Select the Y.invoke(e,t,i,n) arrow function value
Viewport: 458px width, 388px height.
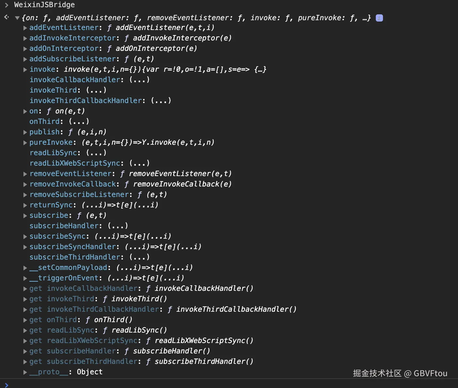[148, 142]
